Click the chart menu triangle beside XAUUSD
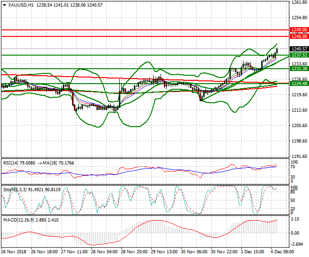This screenshot has width=309, height=257. tap(4, 5)
